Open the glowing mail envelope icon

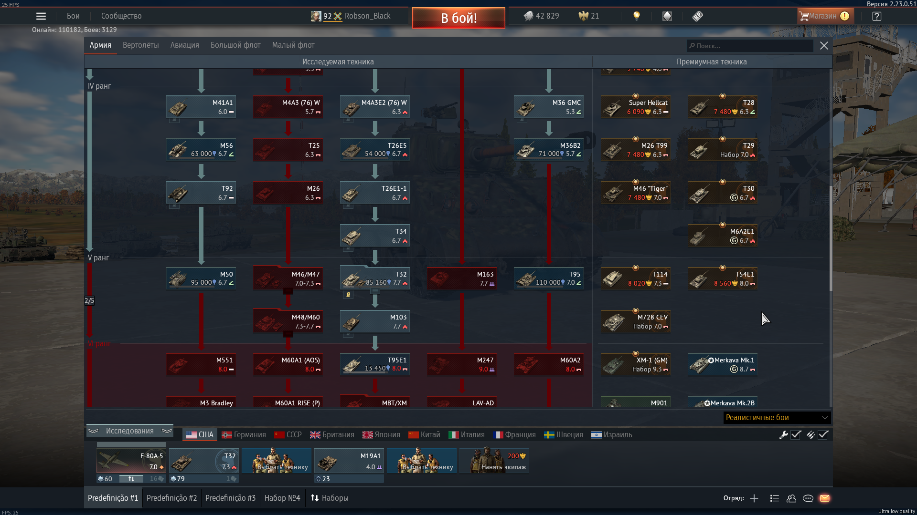tap(825, 498)
